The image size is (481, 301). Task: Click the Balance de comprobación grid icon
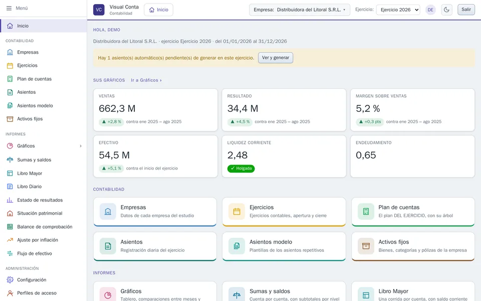click(x=10, y=227)
